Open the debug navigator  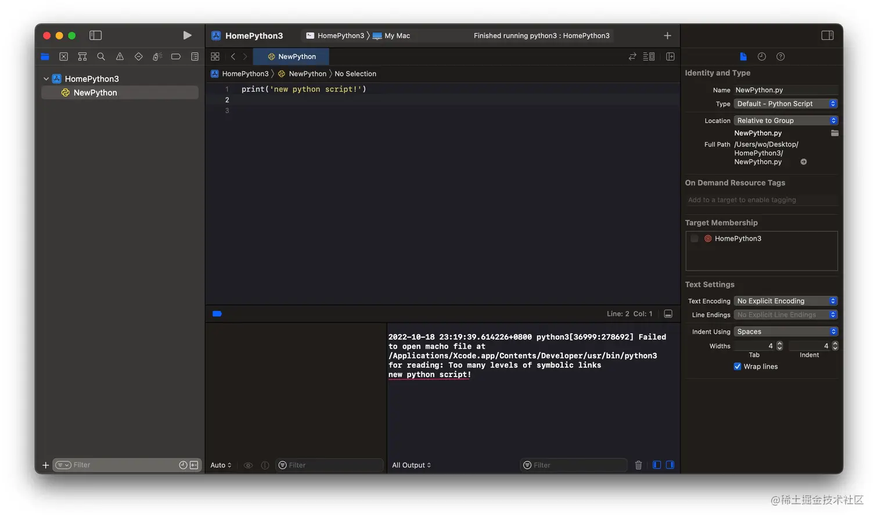157,56
